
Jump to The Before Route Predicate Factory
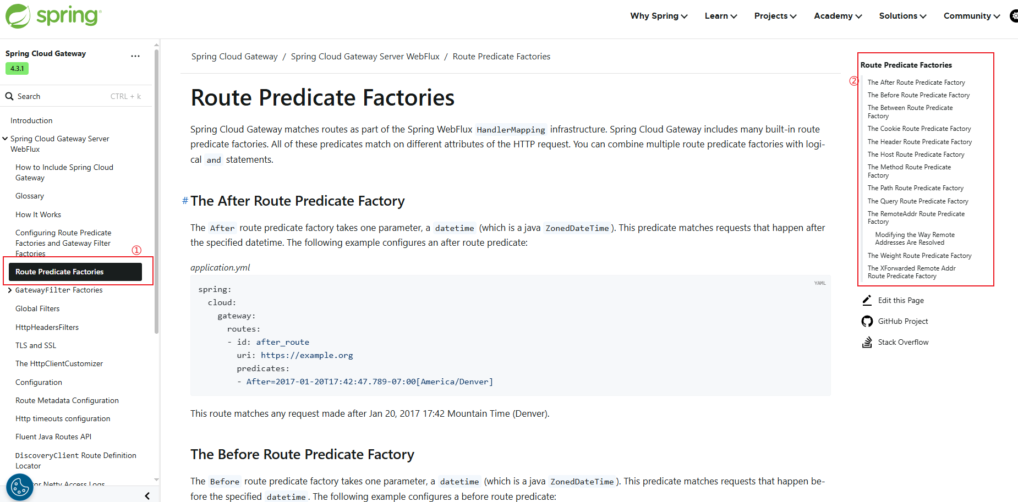(918, 95)
